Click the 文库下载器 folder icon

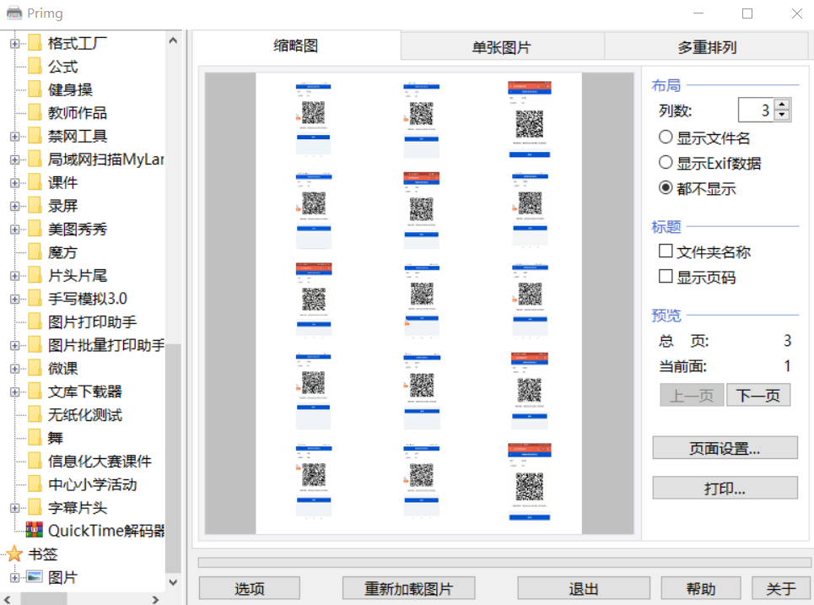coord(35,391)
